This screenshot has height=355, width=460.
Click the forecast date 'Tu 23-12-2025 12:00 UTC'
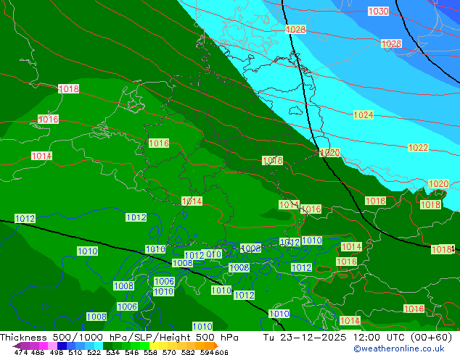[334, 338]
